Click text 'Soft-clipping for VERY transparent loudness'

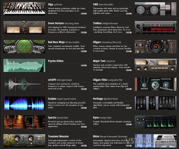click(67, 27)
